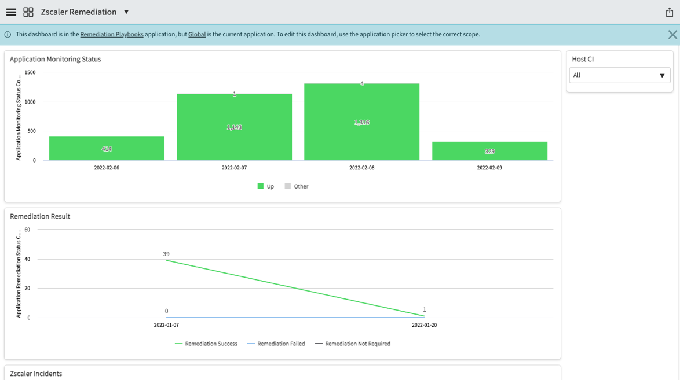Viewport: 680px width, 380px height.
Task: Click the 39 data point label
Action: [166, 254]
